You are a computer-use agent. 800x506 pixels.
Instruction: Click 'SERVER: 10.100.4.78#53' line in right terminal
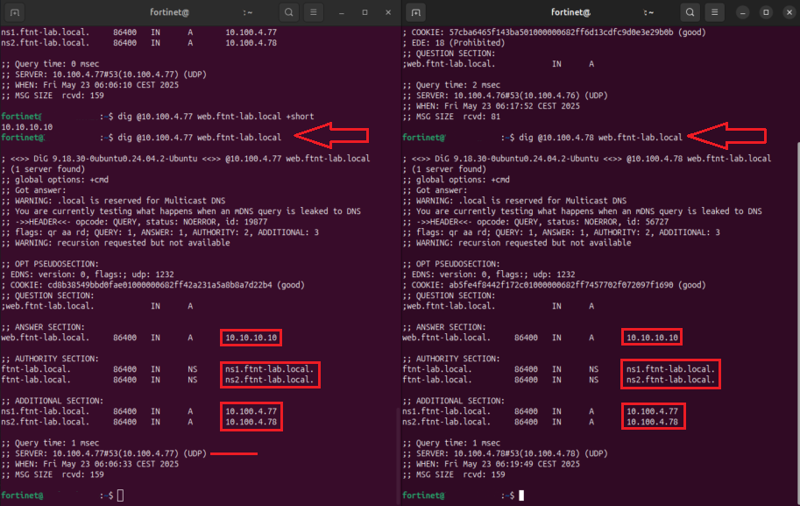[x=505, y=453]
